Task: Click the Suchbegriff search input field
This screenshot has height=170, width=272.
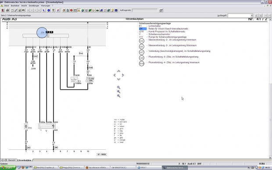Action: [x=239, y=15]
